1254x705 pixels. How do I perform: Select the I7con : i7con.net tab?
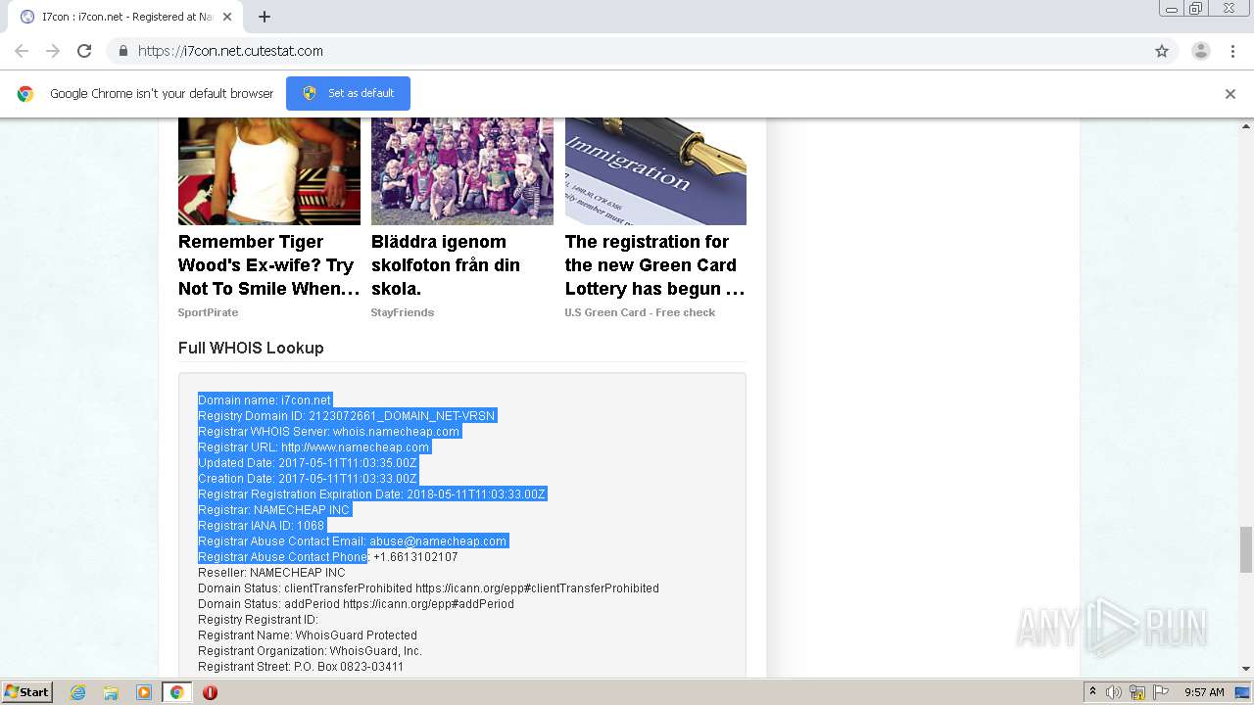pos(125,17)
